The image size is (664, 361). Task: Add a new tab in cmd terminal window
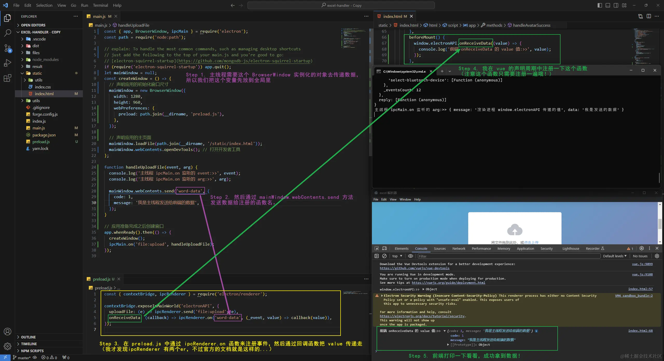tap(442, 71)
